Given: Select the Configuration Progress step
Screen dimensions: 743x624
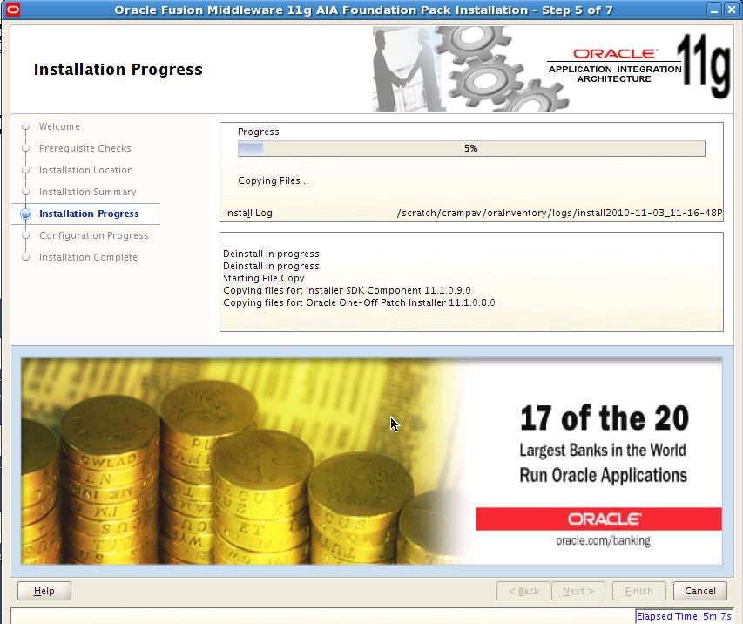Looking at the screenshot, I should (x=94, y=235).
